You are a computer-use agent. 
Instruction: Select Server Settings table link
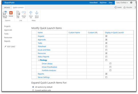(x=44, y=77)
